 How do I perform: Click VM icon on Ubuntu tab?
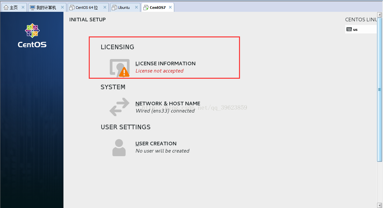pos(114,8)
